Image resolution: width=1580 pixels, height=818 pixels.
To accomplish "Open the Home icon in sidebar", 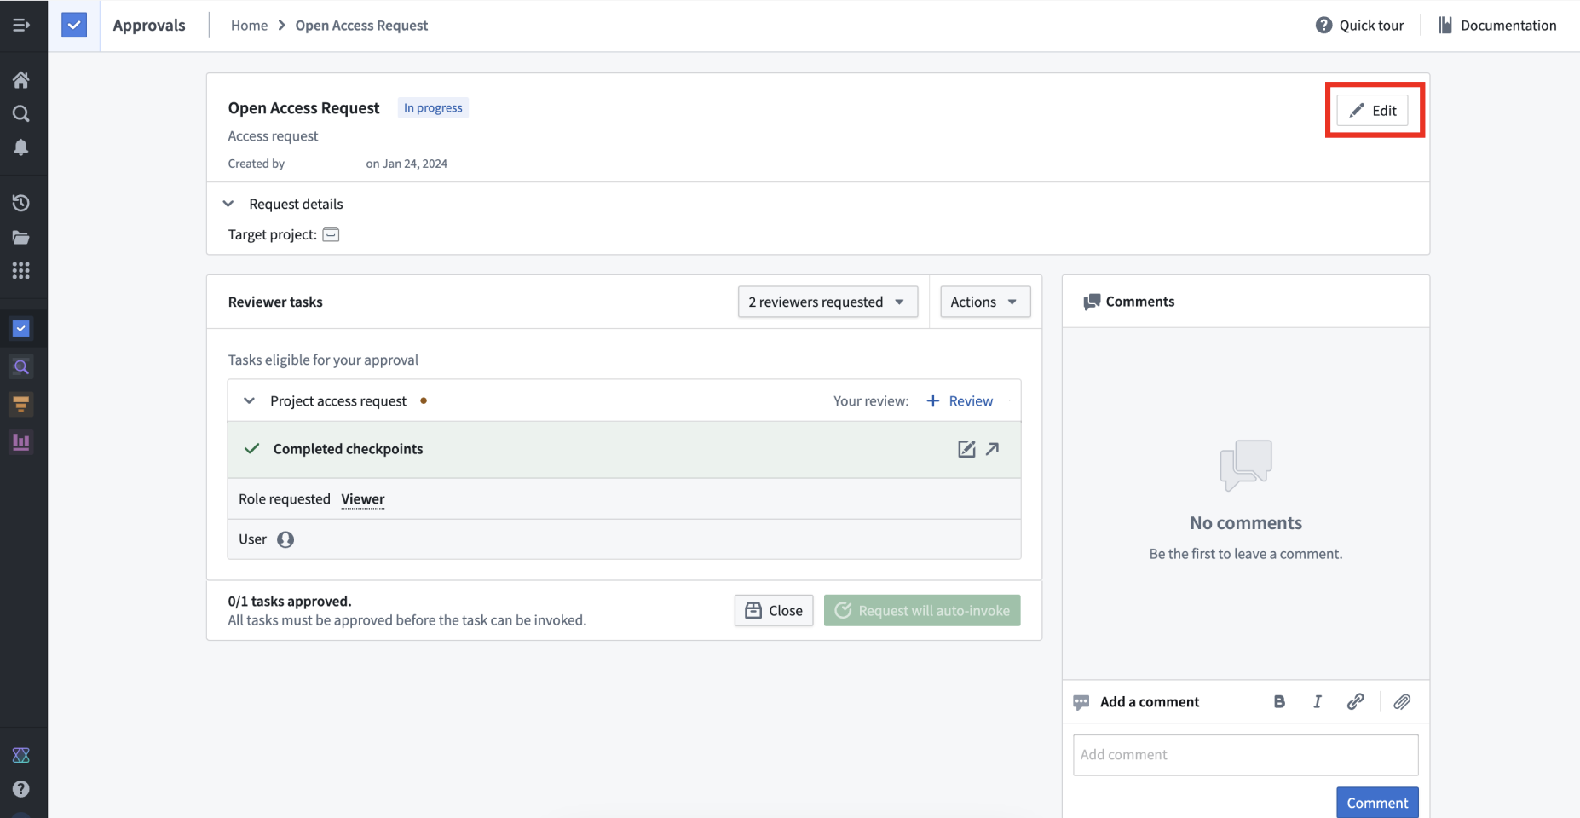I will coord(21,80).
